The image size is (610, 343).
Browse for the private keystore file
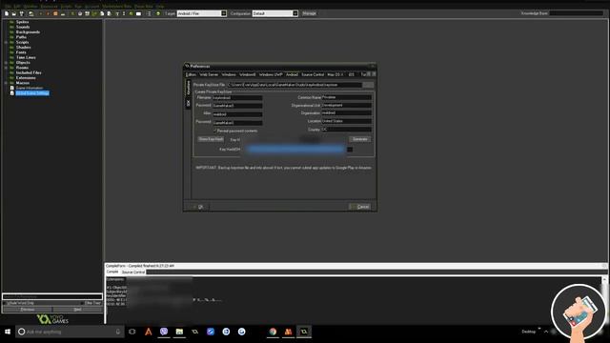tap(368, 85)
